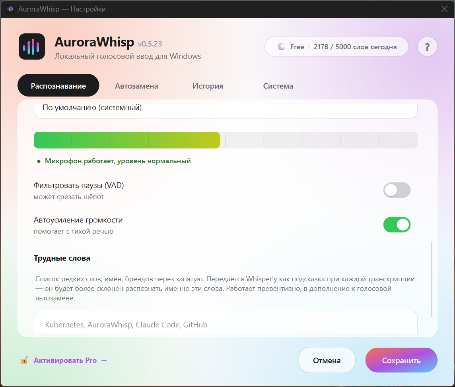Close the settings window
The width and height of the screenshot is (455, 387).
coord(444,9)
